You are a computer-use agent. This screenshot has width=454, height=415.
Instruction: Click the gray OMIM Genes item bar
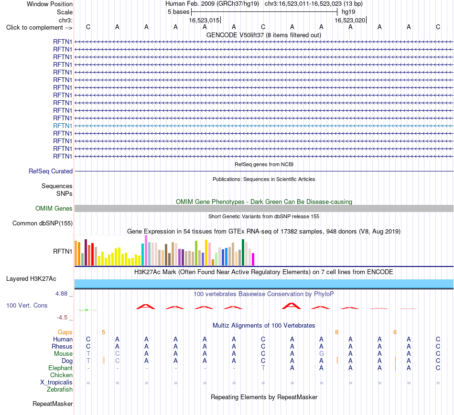[264, 208]
